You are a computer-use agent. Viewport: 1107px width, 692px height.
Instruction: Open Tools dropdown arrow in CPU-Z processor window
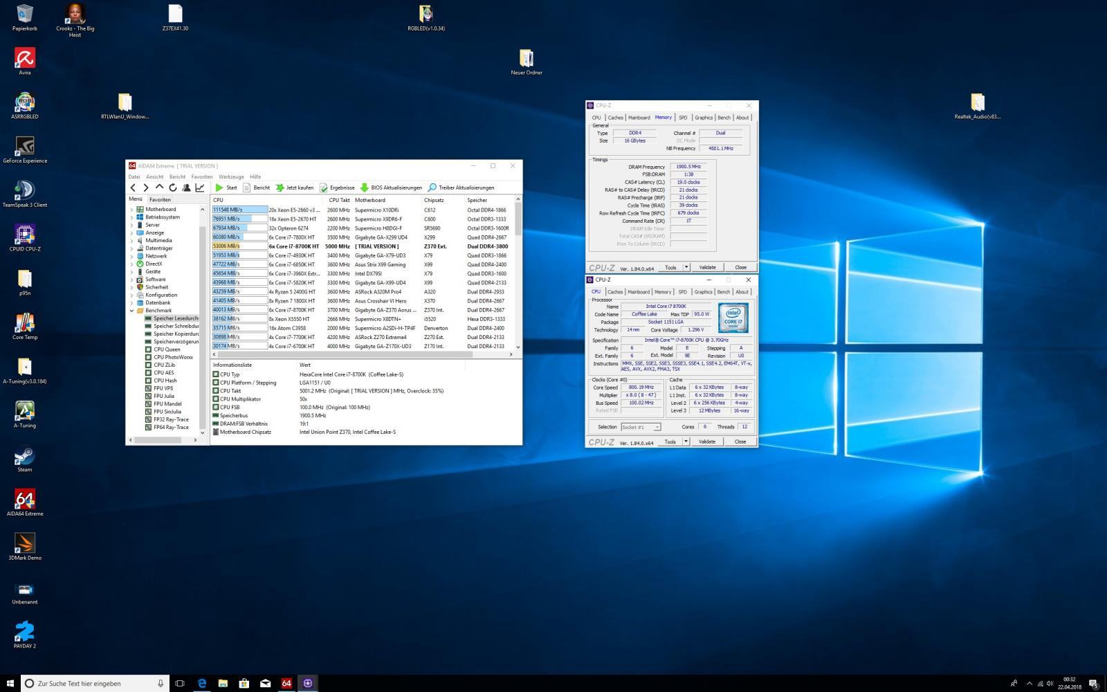pyautogui.click(x=686, y=441)
